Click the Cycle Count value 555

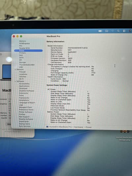click(64, 79)
